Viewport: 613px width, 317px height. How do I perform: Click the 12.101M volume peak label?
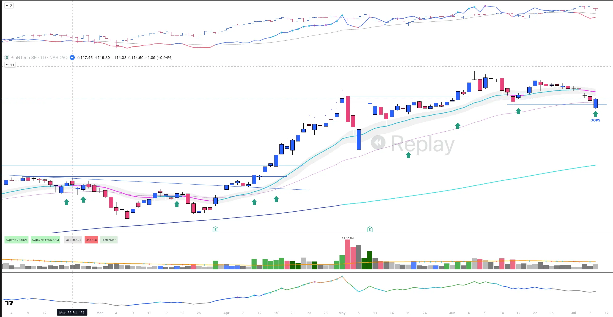pyautogui.click(x=348, y=238)
